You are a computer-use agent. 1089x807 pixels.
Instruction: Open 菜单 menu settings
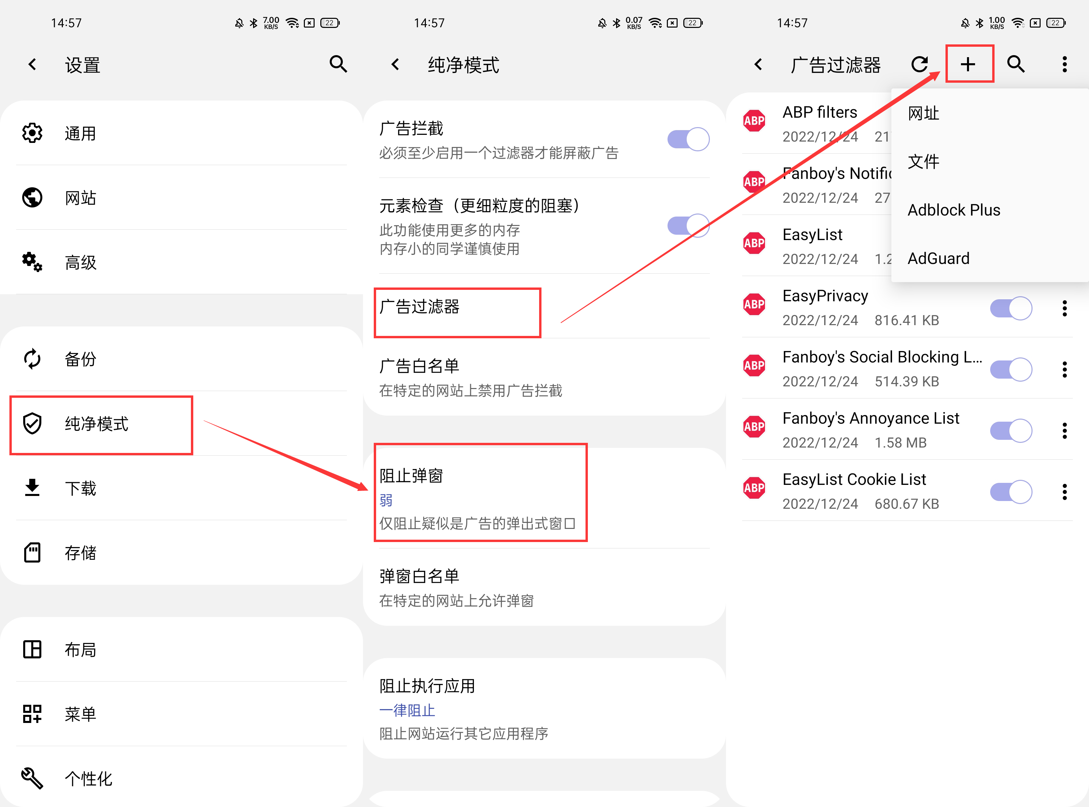[182, 714]
